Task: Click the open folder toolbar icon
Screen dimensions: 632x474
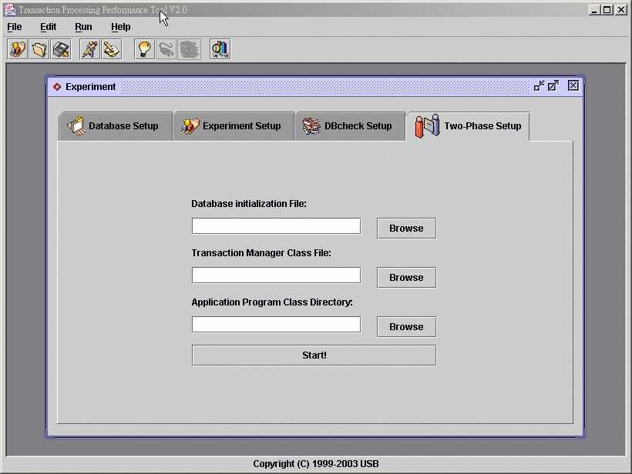Action: (39, 49)
